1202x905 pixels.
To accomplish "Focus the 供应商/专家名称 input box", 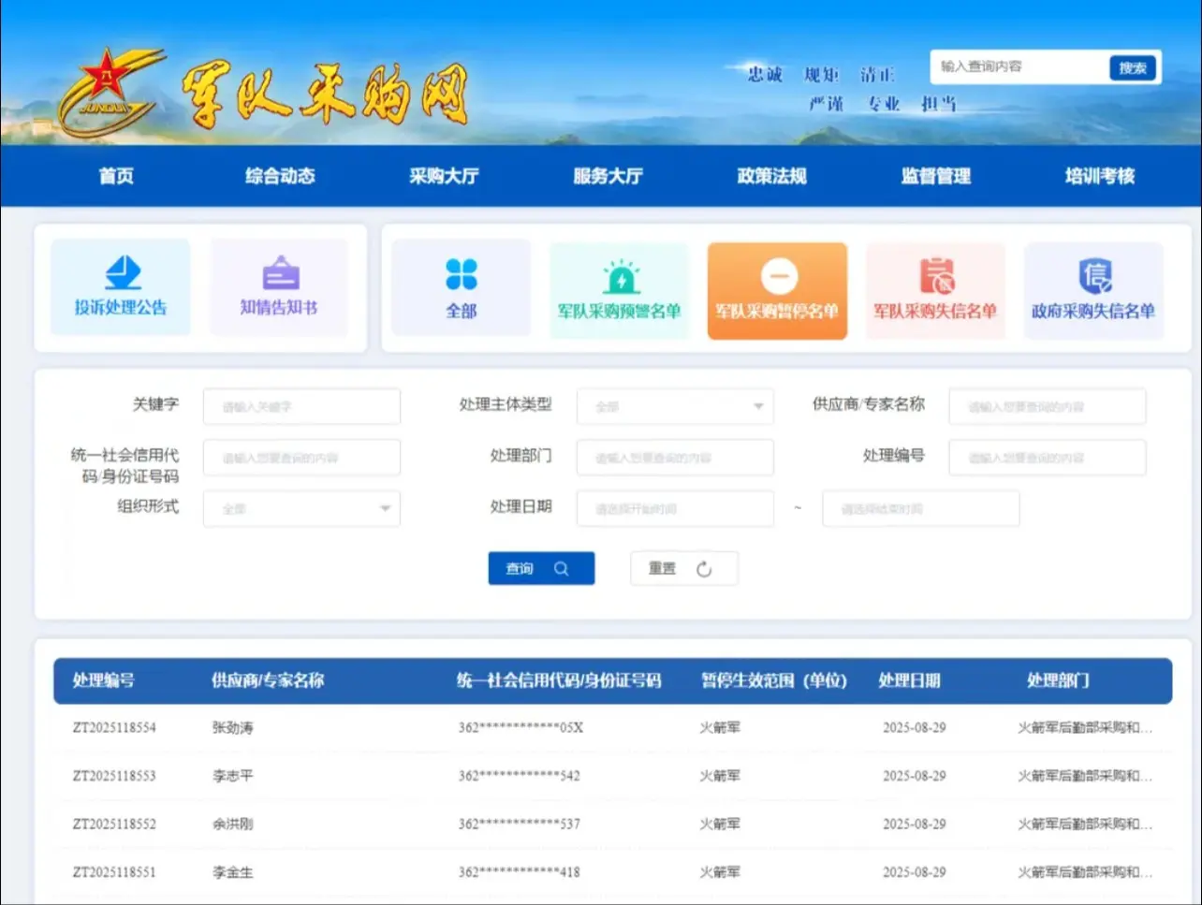I will 1047,406.
